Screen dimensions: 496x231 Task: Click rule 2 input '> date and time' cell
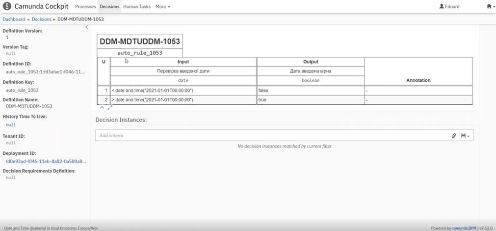183,100
